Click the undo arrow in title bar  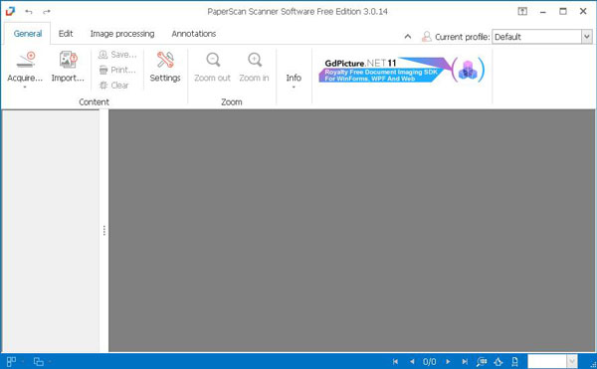point(29,12)
